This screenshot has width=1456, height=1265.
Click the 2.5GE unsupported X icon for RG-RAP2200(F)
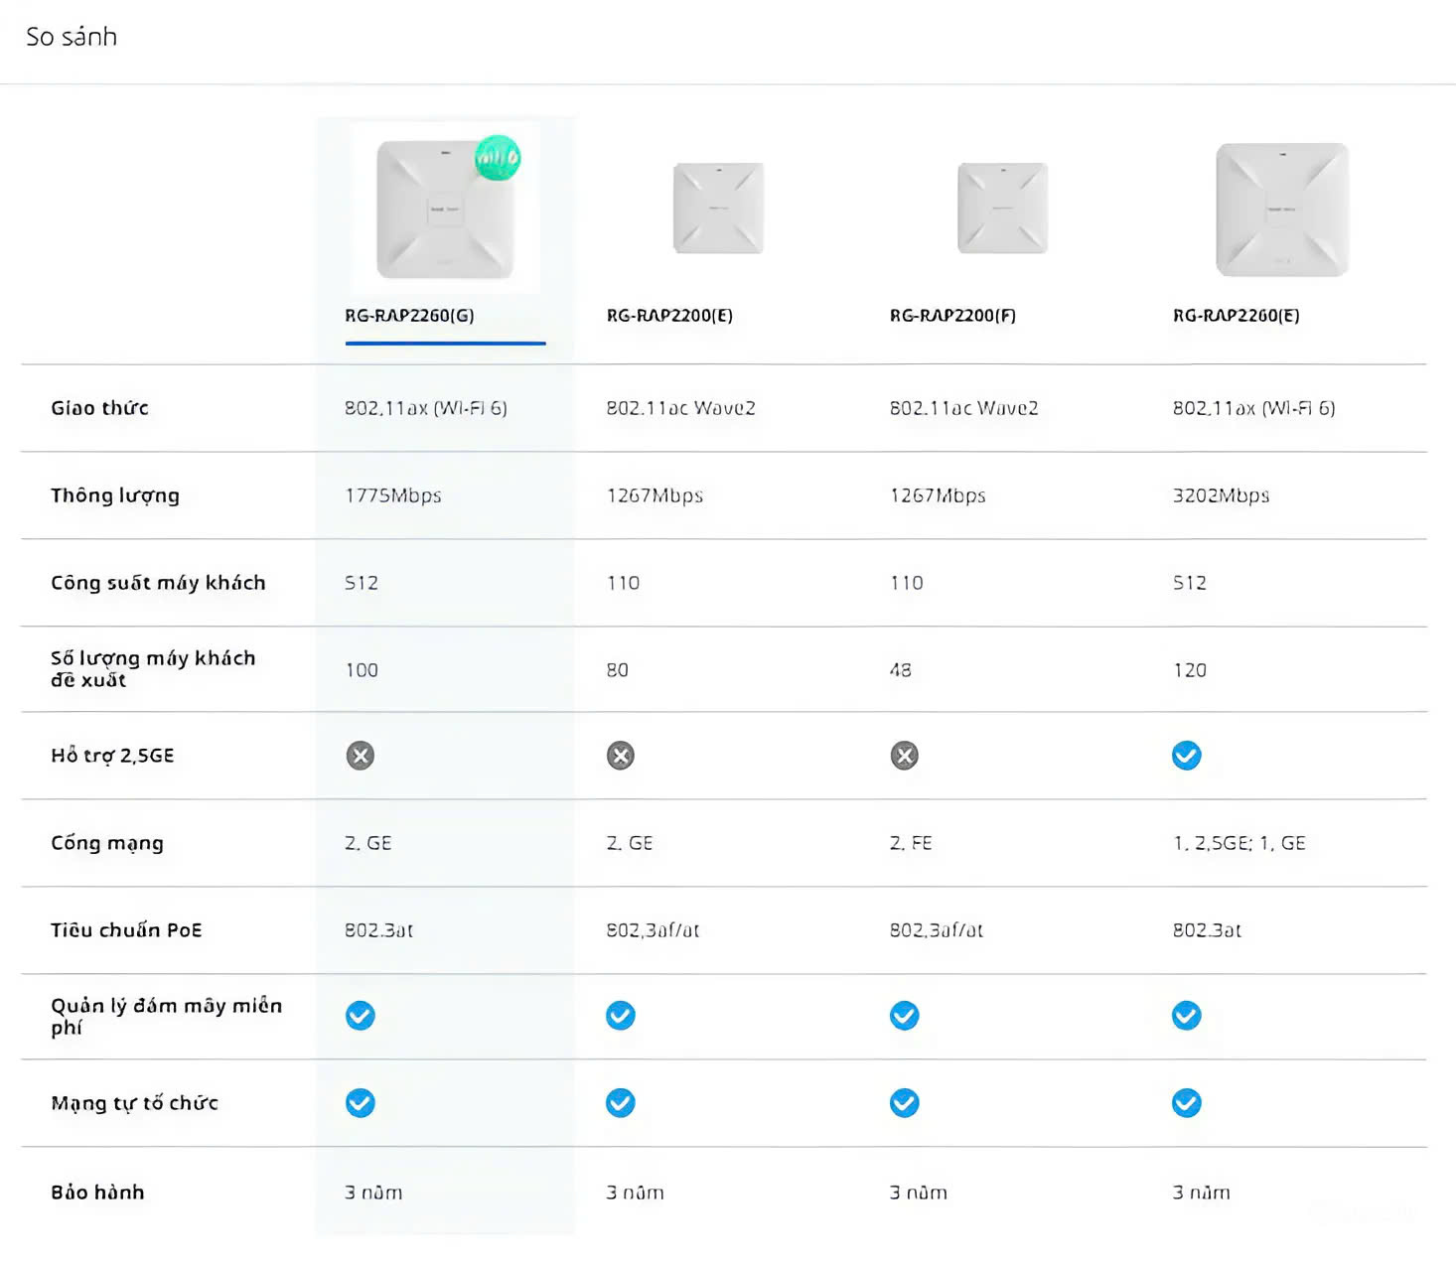[x=905, y=757]
